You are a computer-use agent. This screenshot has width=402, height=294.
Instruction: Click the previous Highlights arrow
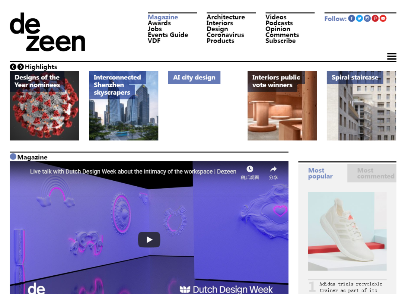13,67
